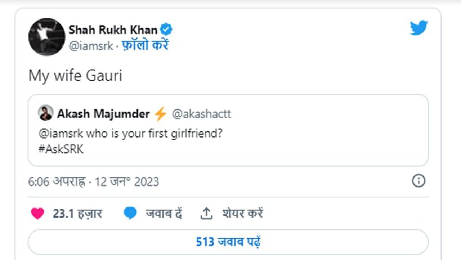Open the tweet info circle icon
The width and height of the screenshot is (461, 260).
419,181
